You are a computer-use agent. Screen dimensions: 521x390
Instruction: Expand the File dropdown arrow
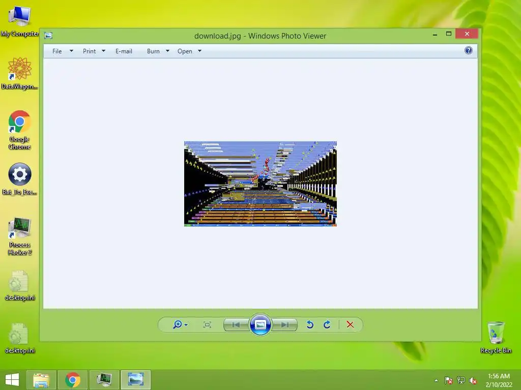[x=71, y=51]
